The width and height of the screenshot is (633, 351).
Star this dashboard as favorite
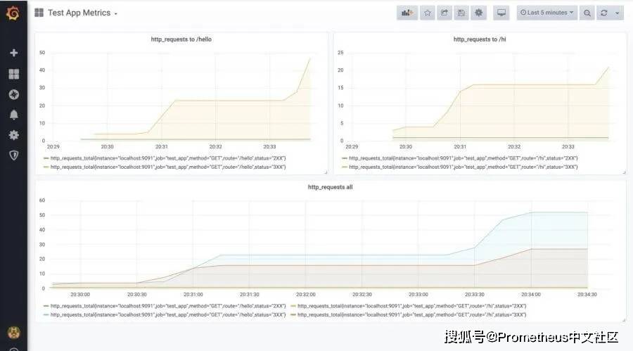tap(427, 13)
